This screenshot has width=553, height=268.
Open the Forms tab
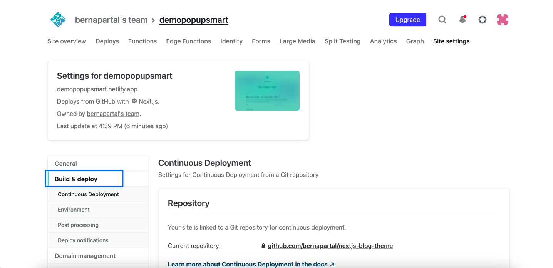click(261, 41)
